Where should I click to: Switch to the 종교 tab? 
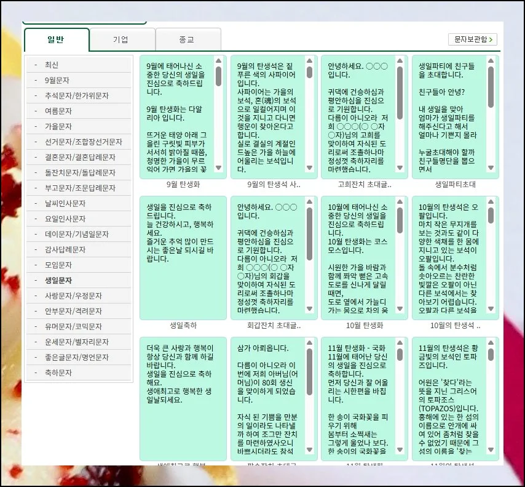[x=187, y=39]
